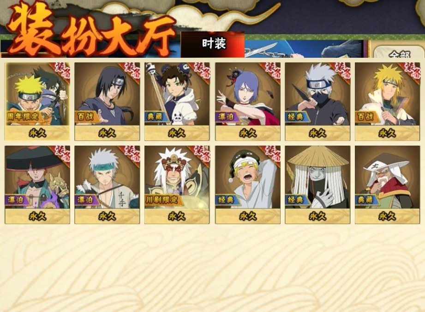Select the 百战 Minato costume card
The width and height of the screenshot is (425, 312).
(387, 102)
